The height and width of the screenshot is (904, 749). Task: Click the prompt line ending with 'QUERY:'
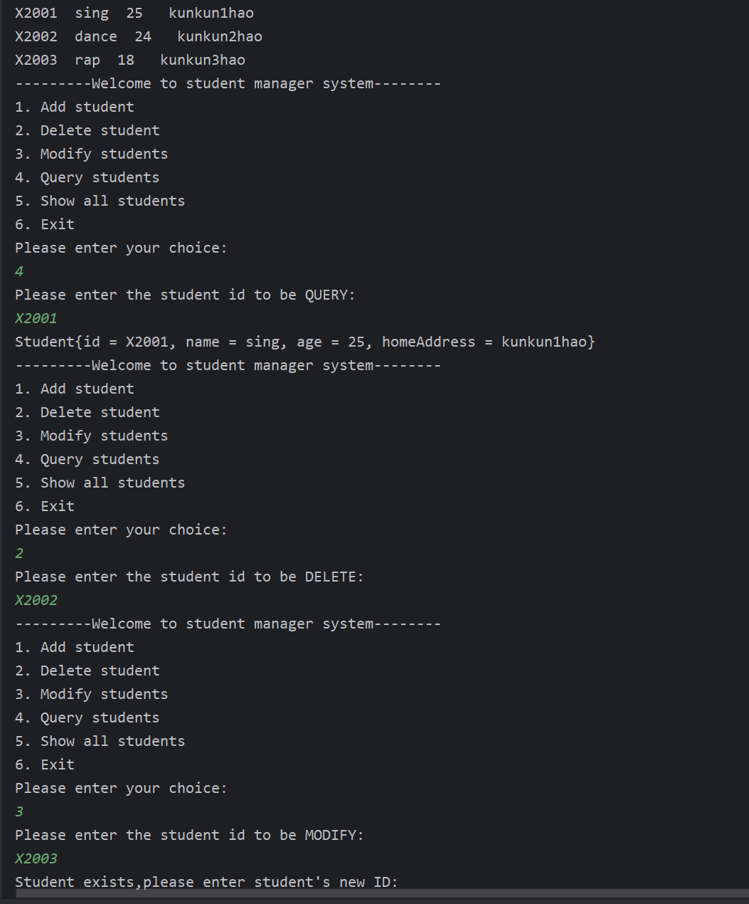click(185, 295)
